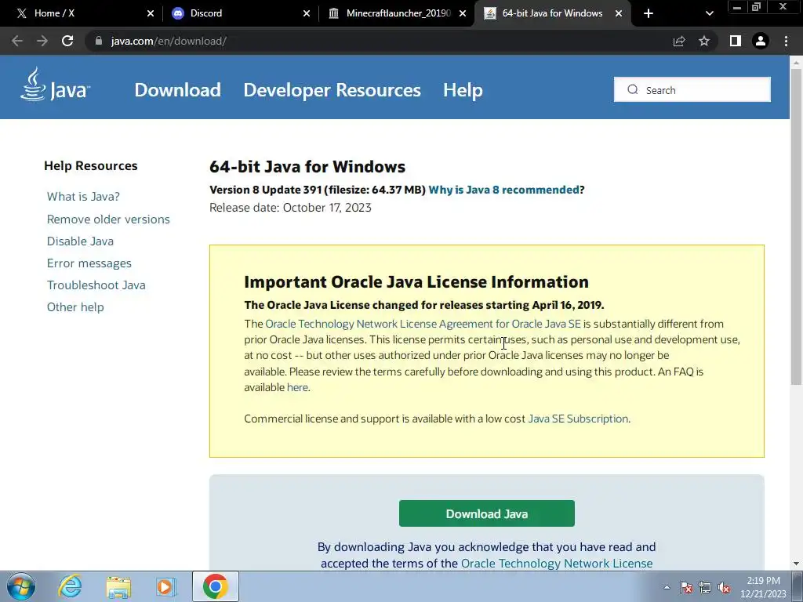
Task: Open the Troubleshoot Java link
Action: pos(96,285)
